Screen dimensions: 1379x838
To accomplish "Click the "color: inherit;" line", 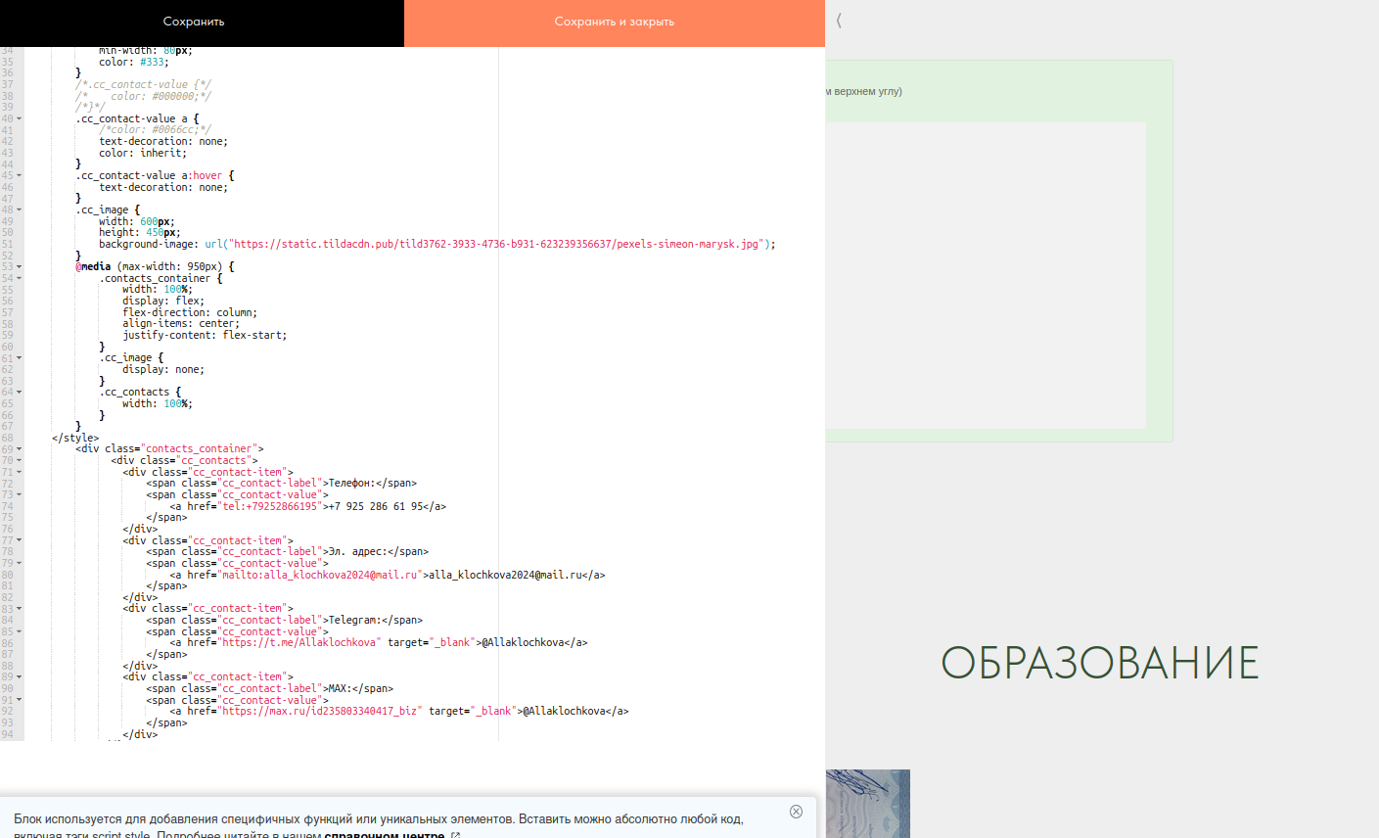I will point(143,154).
